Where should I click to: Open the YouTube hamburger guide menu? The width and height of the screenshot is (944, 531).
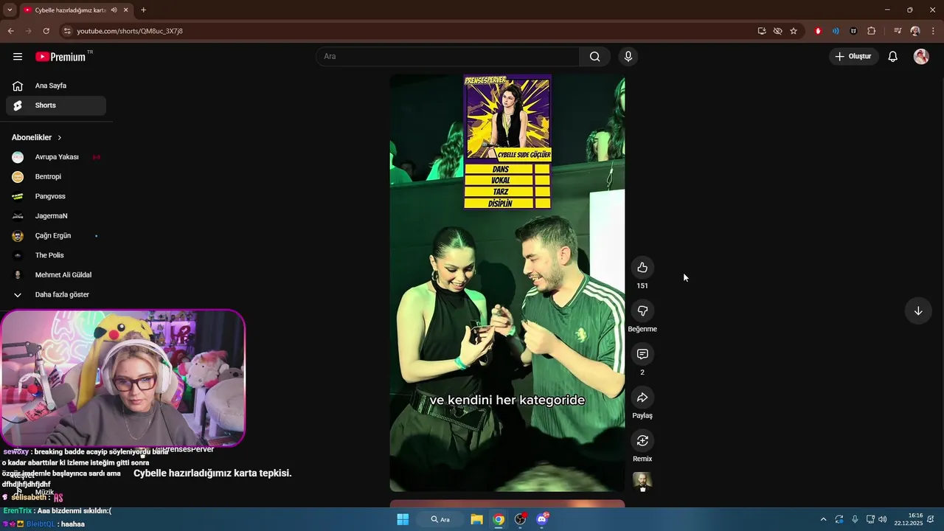click(18, 57)
